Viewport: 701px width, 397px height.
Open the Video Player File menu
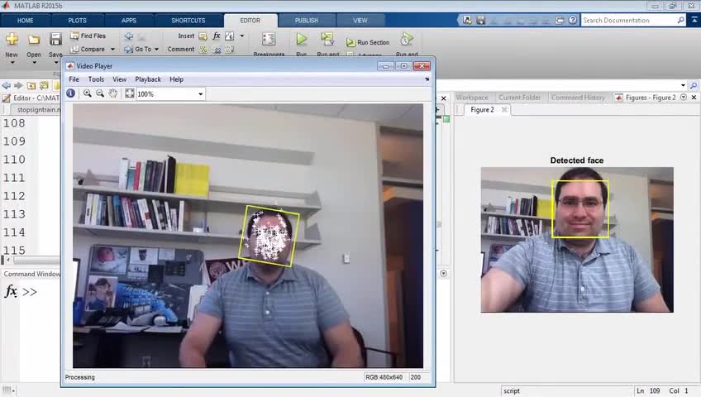(74, 79)
